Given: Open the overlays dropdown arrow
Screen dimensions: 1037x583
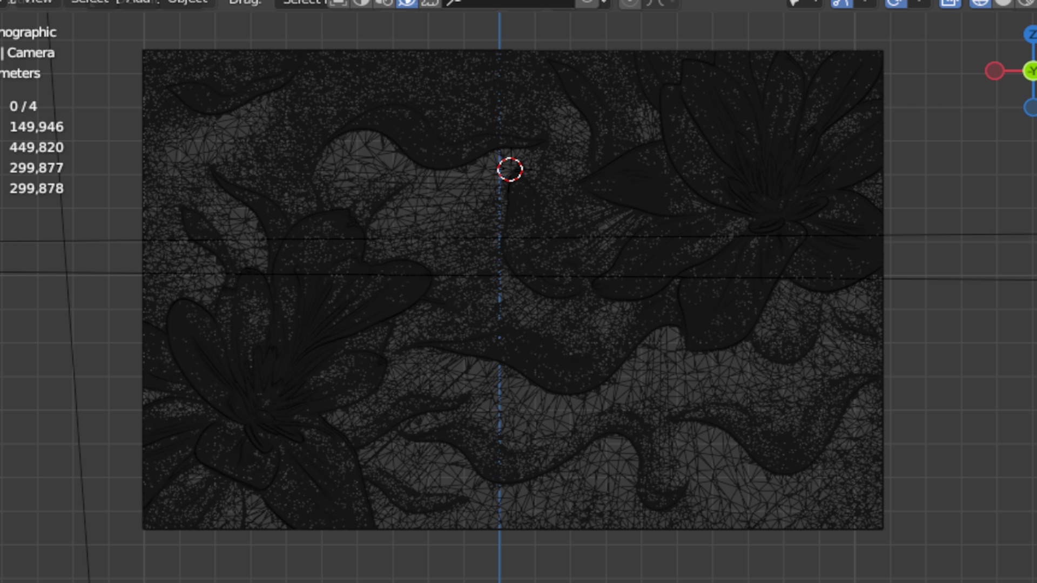Looking at the screenshot, I should click(920, 3).
